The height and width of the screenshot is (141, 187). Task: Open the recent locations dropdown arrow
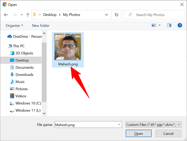[22, 15]
